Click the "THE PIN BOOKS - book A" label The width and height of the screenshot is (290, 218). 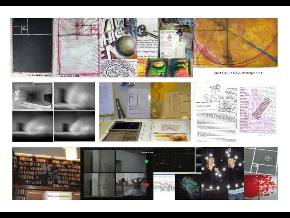(40, 75)
